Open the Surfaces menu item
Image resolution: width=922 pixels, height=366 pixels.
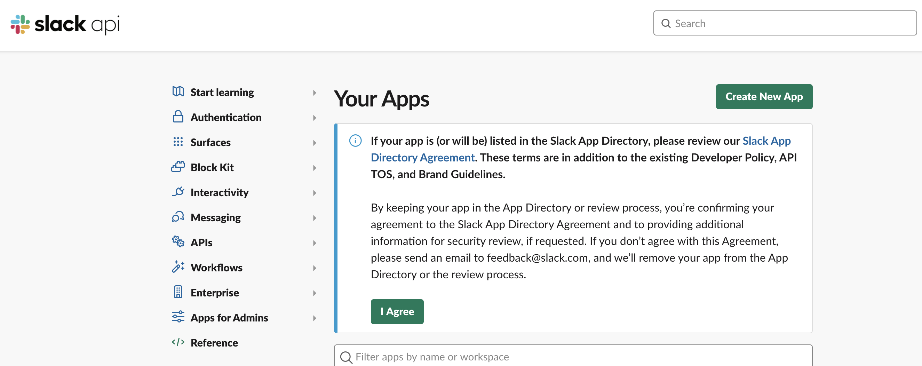(211, 142)
